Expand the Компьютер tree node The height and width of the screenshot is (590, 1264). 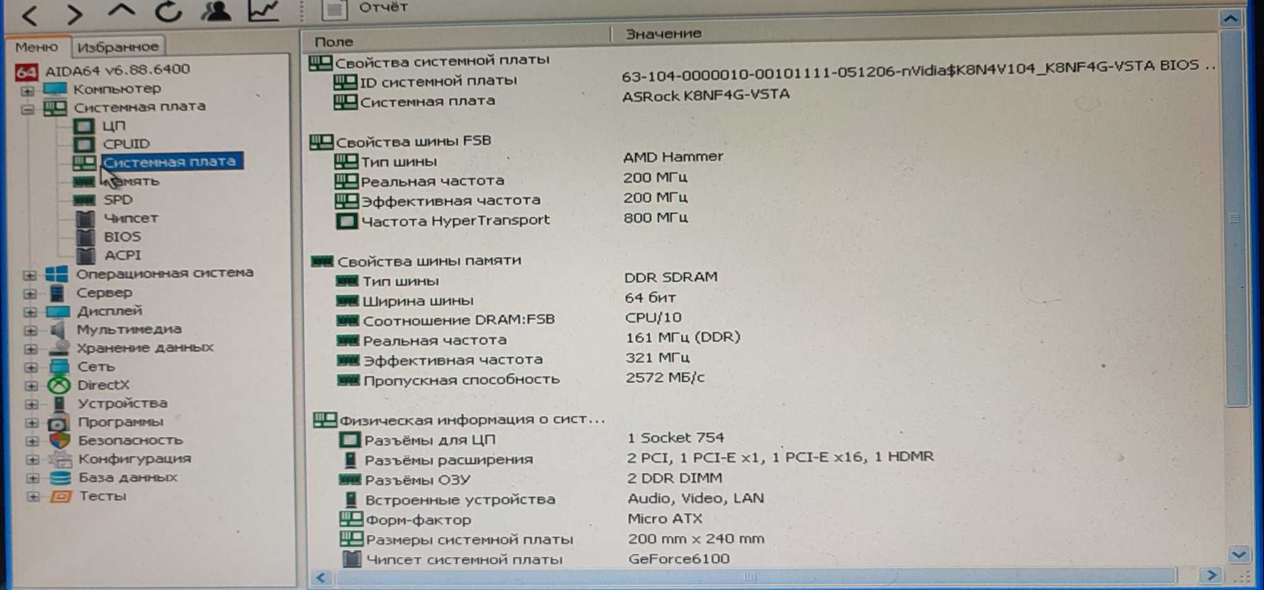point(27,91)
